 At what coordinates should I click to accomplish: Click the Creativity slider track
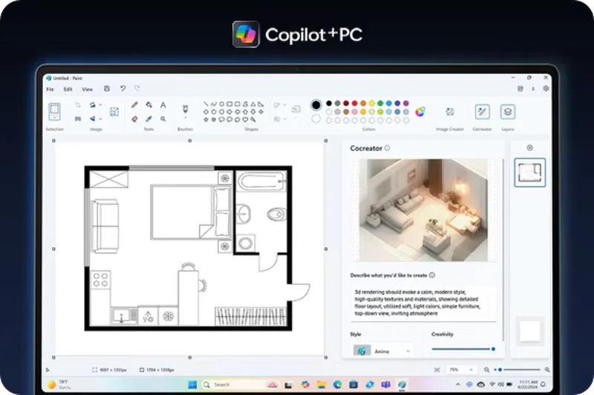click(461, 349)
